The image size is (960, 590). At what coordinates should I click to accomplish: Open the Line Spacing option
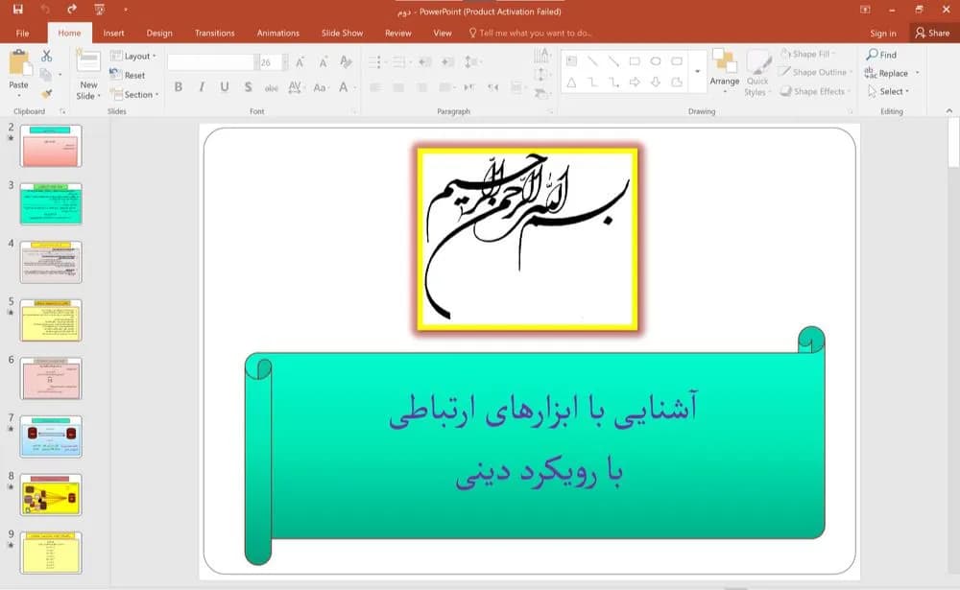pos(472,61)
